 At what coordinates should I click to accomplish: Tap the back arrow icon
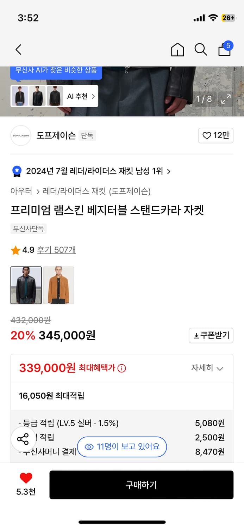point(19,50)
